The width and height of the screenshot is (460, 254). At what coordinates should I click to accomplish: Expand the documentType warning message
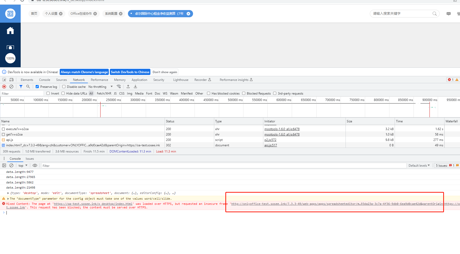pos(8,199)
